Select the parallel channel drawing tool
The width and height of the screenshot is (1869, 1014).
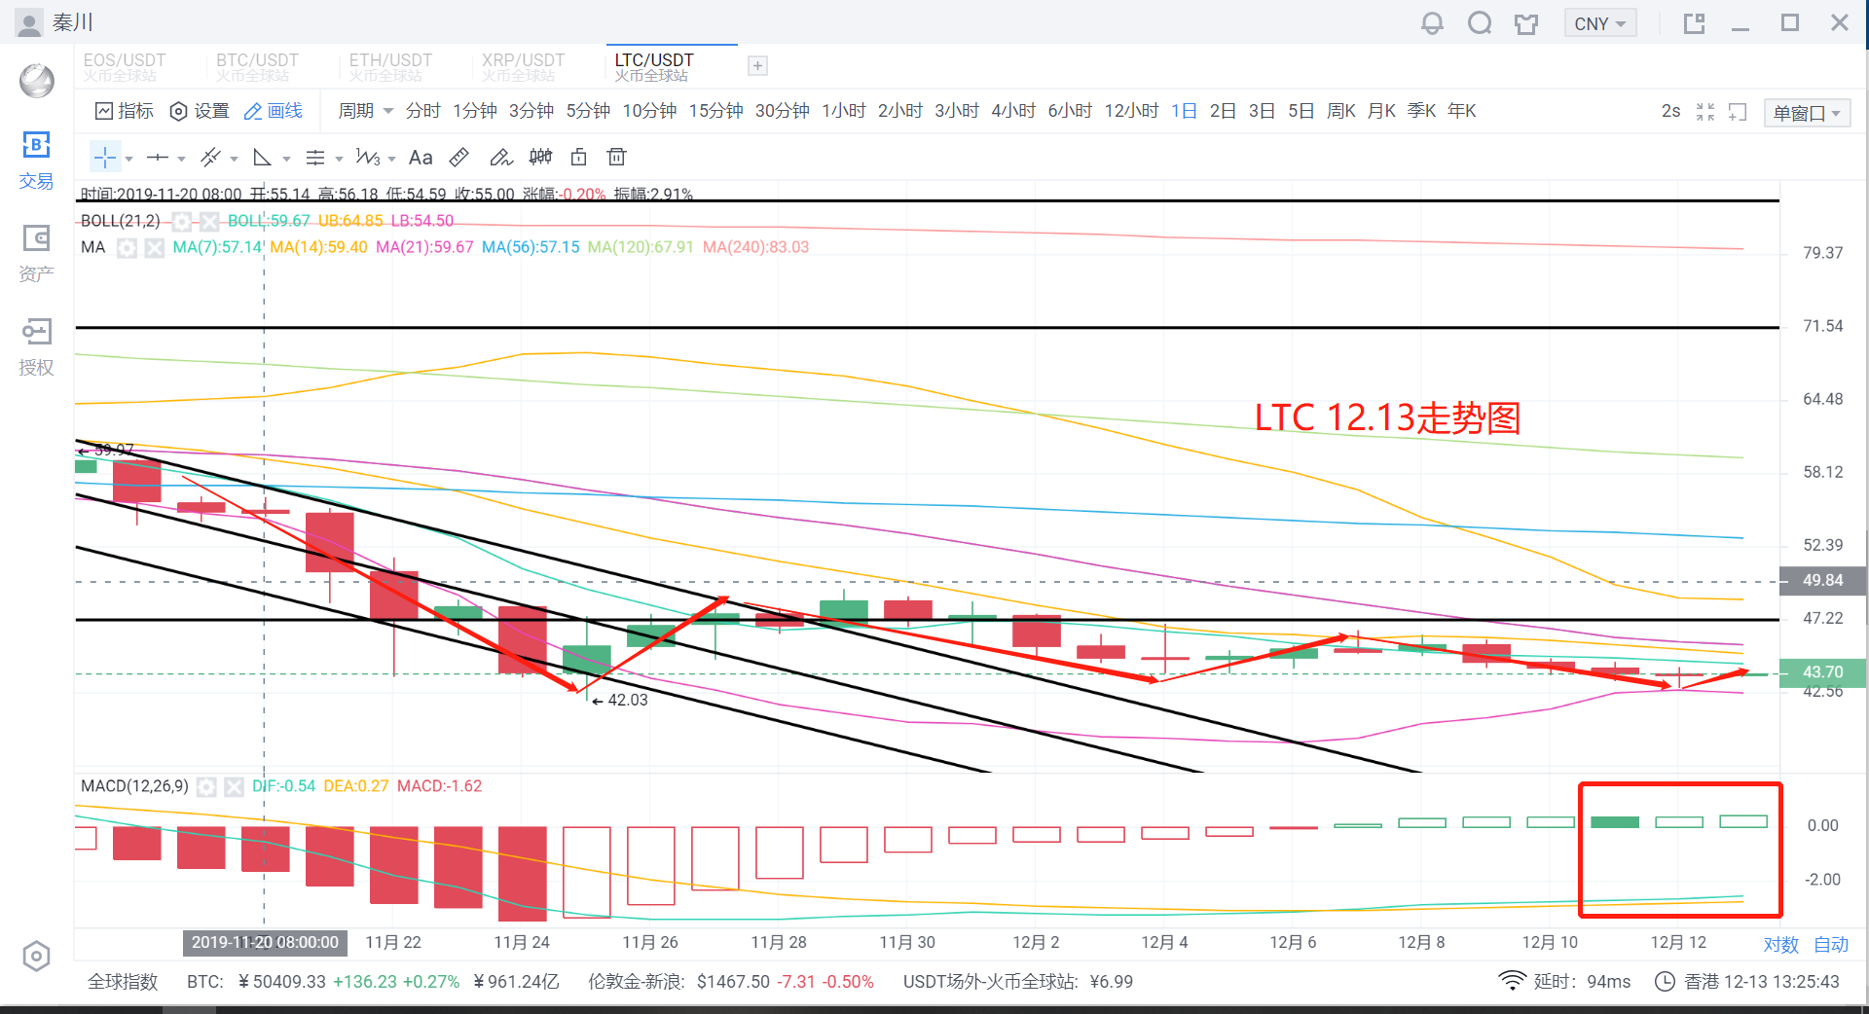tap(210, 157)
